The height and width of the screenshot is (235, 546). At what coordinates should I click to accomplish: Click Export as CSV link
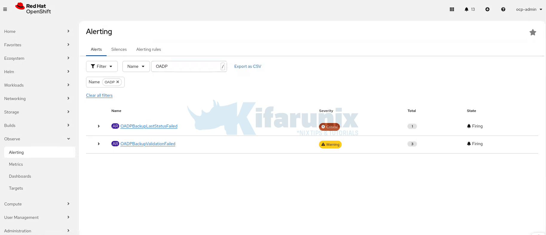(x=248, y=66)
